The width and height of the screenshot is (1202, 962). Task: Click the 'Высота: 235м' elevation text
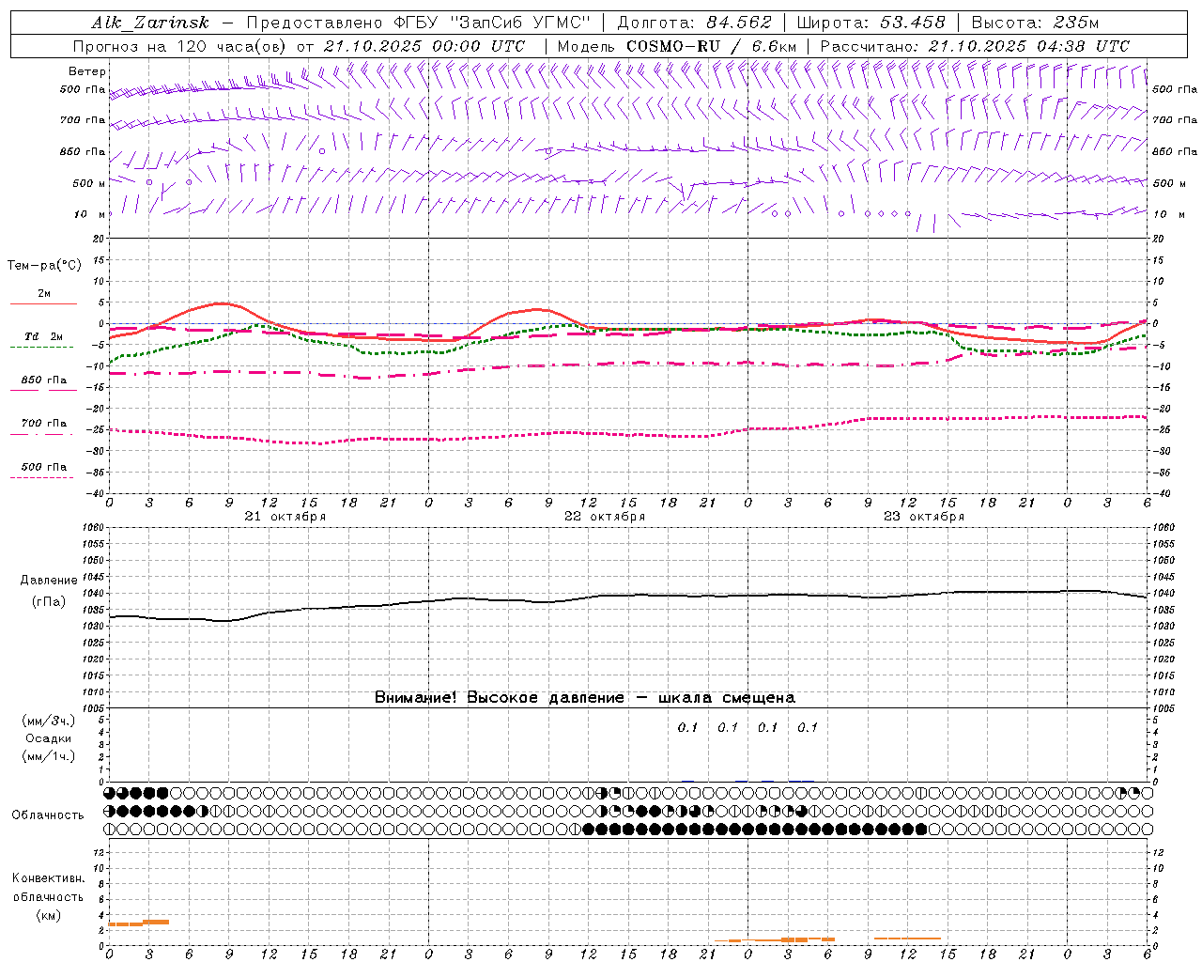click(x=1034, y=23)
